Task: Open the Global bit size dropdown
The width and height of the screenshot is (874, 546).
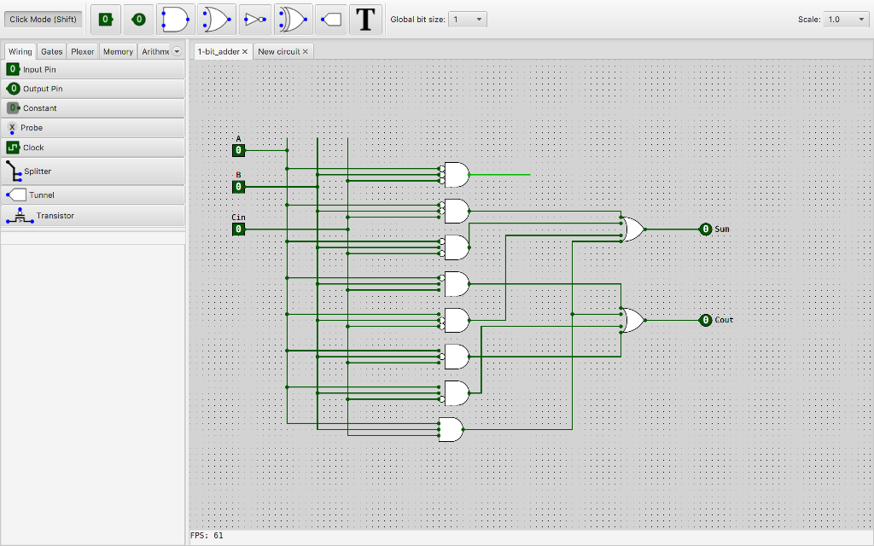Action: click(x=467, y=18)
